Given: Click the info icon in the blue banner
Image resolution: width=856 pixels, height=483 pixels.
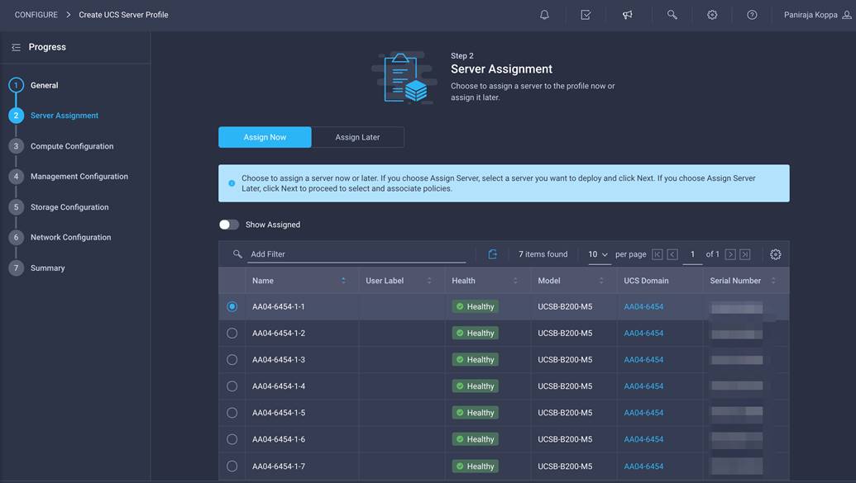Looking at the screenshot, I should coord(232,183).
